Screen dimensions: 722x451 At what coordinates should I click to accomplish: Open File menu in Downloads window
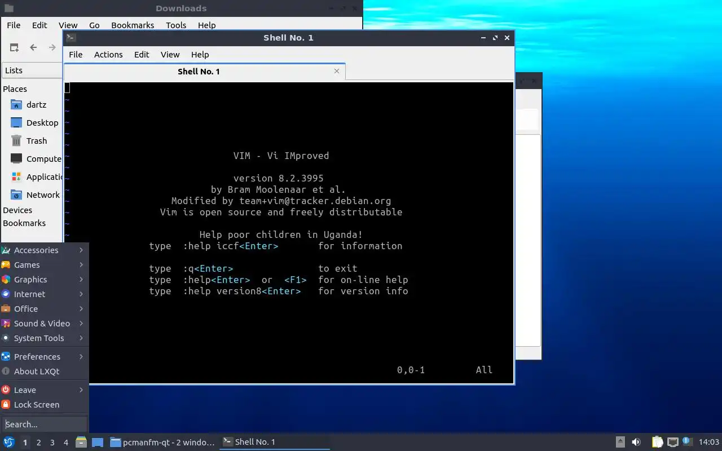(x=14, y=25)
